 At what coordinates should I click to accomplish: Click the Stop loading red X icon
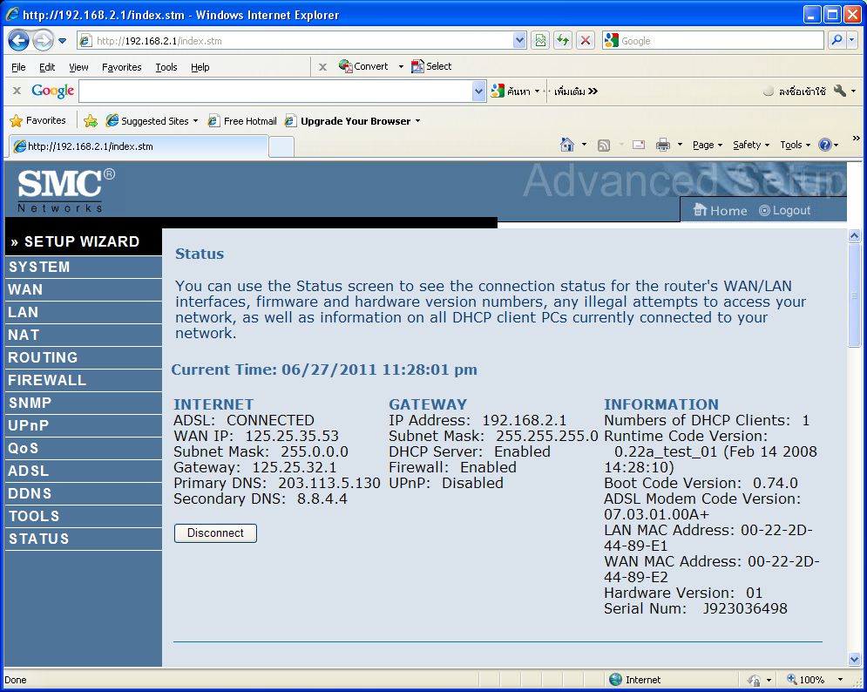586,40
